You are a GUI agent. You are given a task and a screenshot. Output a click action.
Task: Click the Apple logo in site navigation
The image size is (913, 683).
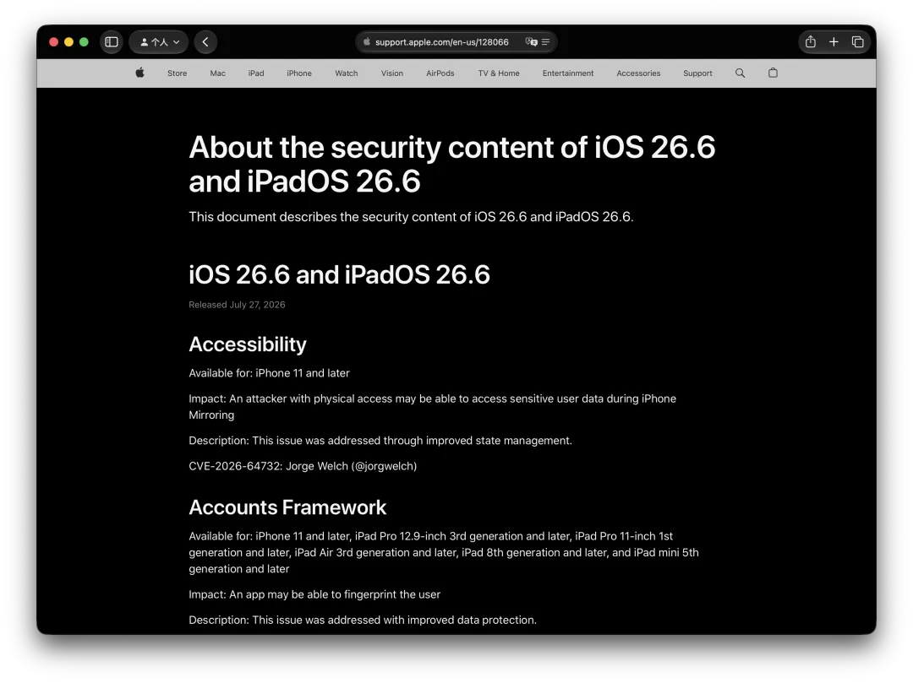(139, 73)
